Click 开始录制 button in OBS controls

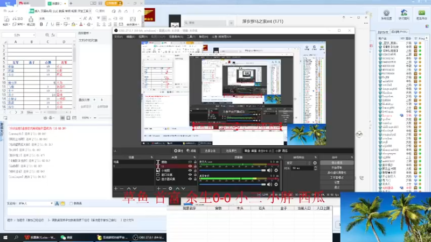point(337,168)
